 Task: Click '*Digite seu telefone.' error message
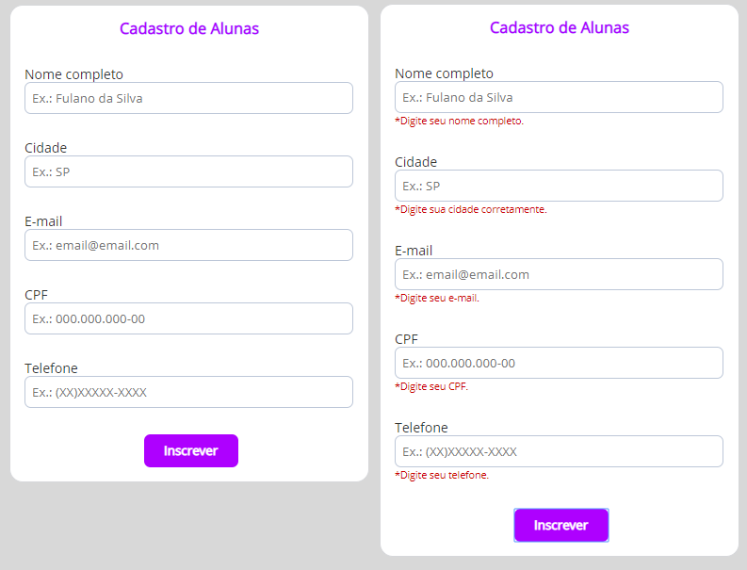441,475
